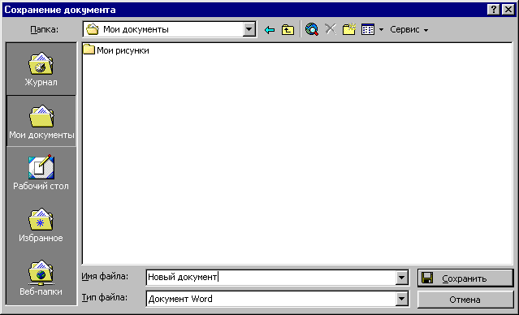519x315 pixels.
Task: Click the question mark help button
Action: (x=494, y=10)
